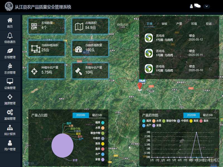Open farm logo of 2020-05-12 feeding record
This screenshot has height=167, width=223.
[x=149, y=38]
